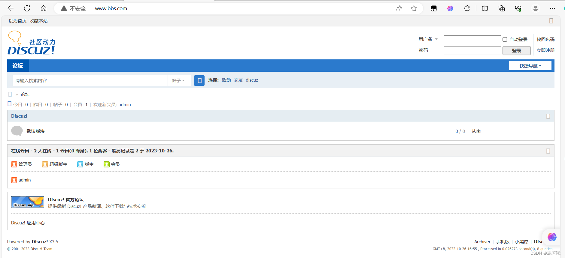Click Powered by Discuz! link
This screenshot has height=258, width=565.
pyautogui.click(x=40, y=242)
